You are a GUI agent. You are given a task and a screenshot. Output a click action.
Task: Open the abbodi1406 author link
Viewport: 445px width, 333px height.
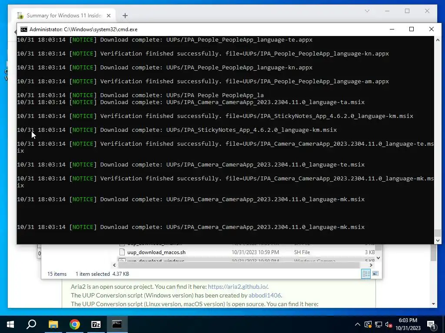(x=265, y=295)
